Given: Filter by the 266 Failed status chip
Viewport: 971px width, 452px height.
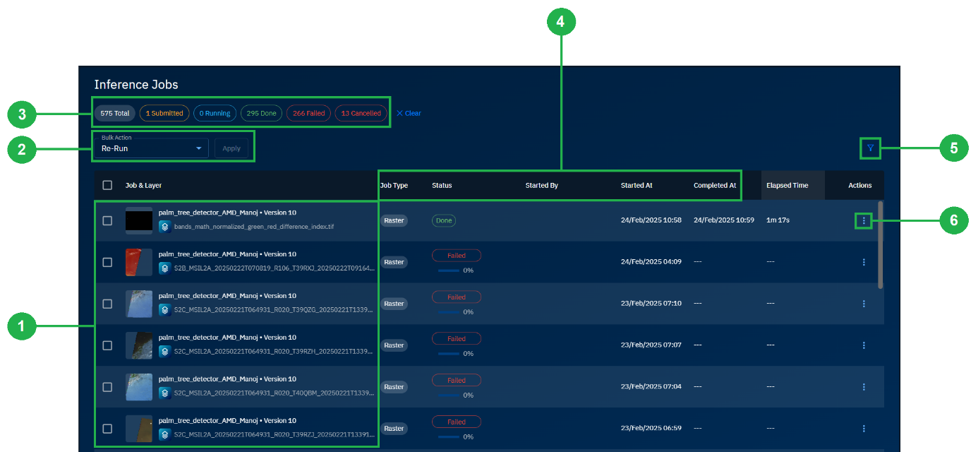Looking at the screenshot, I should point(308,114).
